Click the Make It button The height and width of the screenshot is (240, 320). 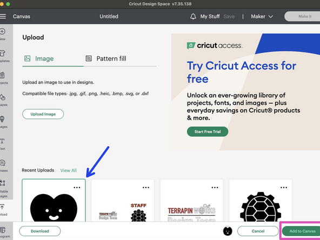point(302,16)
